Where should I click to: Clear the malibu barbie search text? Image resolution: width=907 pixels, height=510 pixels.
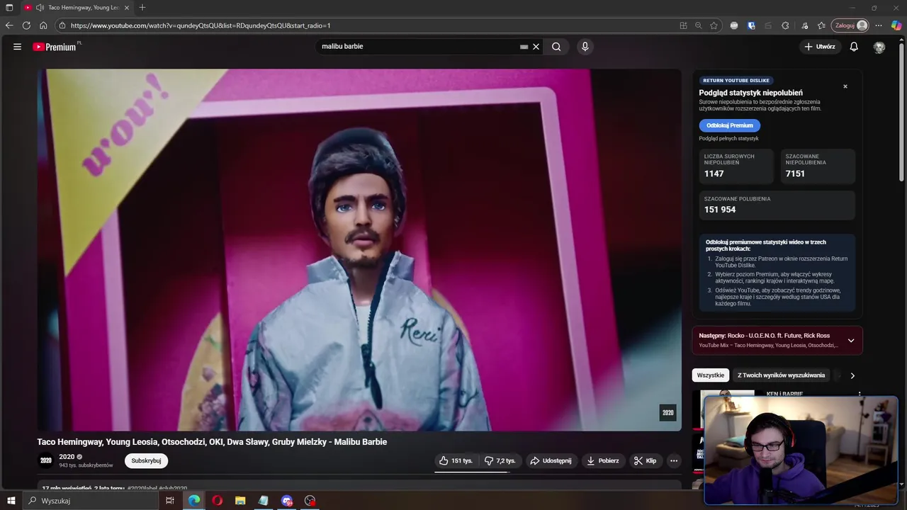click(536, 47)
